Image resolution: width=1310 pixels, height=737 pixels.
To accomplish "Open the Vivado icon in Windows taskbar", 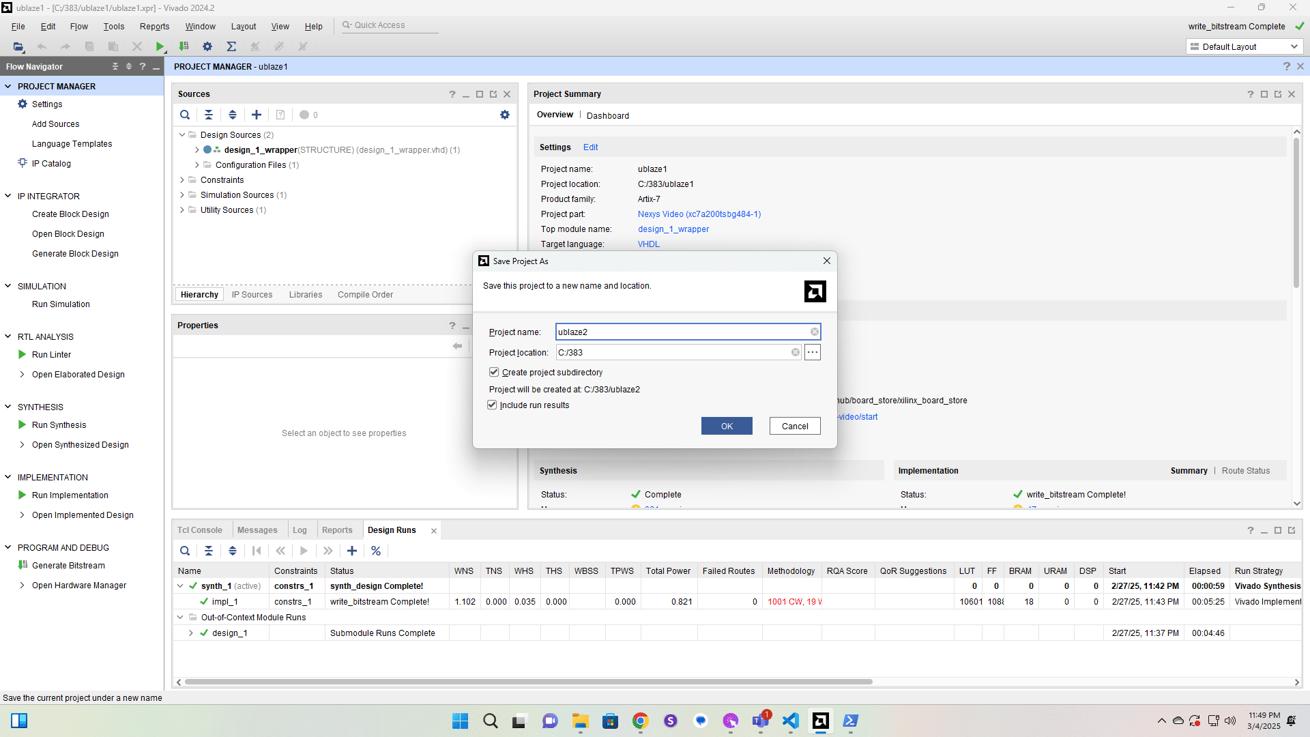I will pos(820,721).
